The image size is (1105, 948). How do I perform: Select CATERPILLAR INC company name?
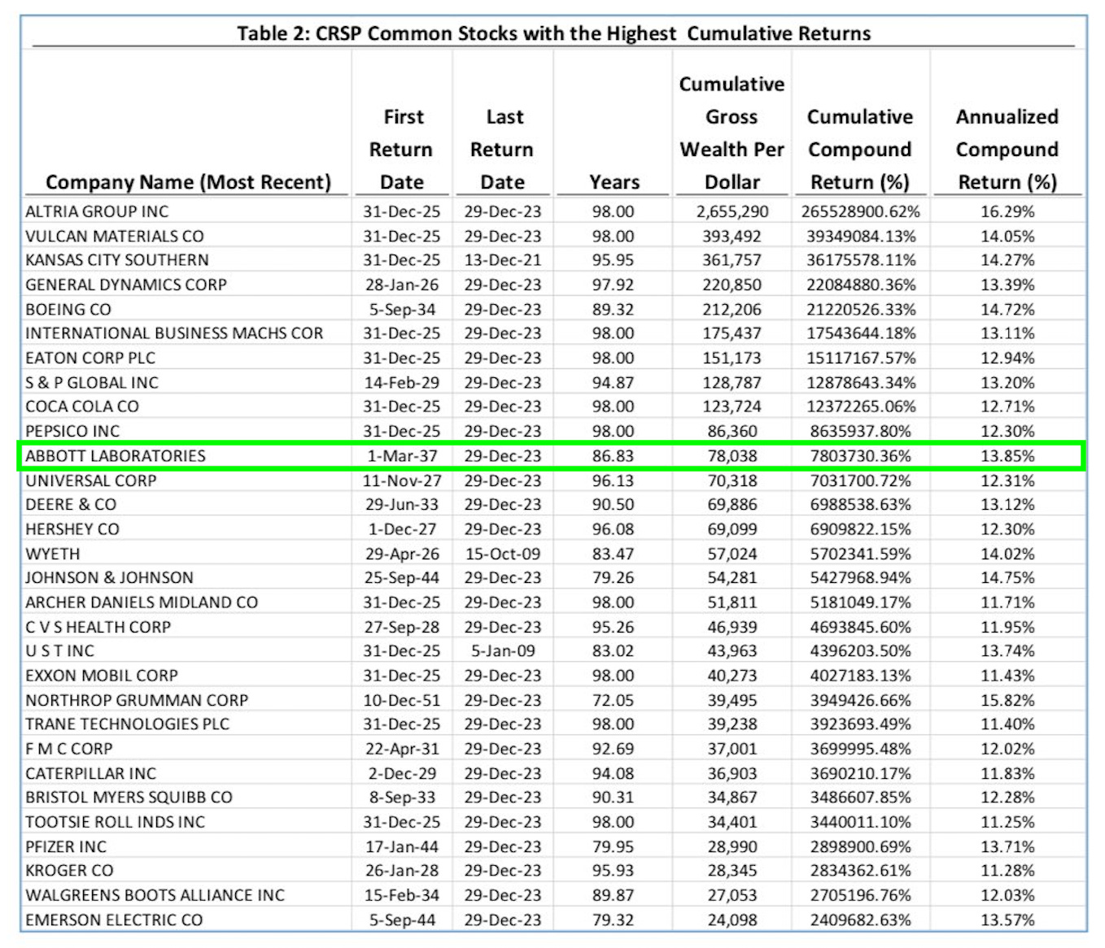91,773
